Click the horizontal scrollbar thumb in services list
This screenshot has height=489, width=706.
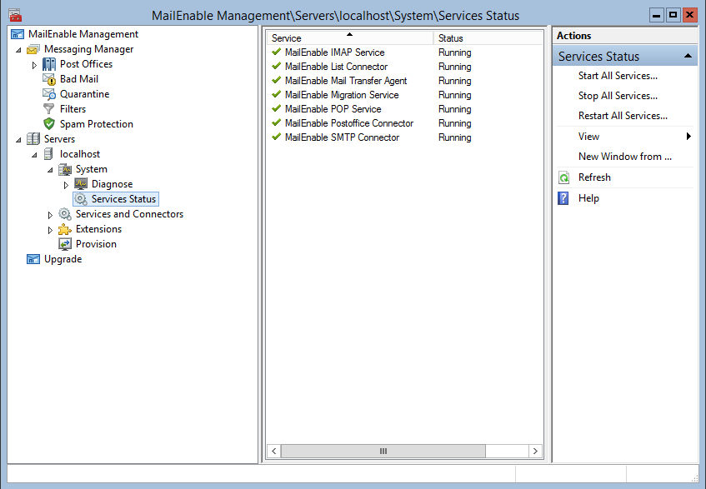pos(383,451)
